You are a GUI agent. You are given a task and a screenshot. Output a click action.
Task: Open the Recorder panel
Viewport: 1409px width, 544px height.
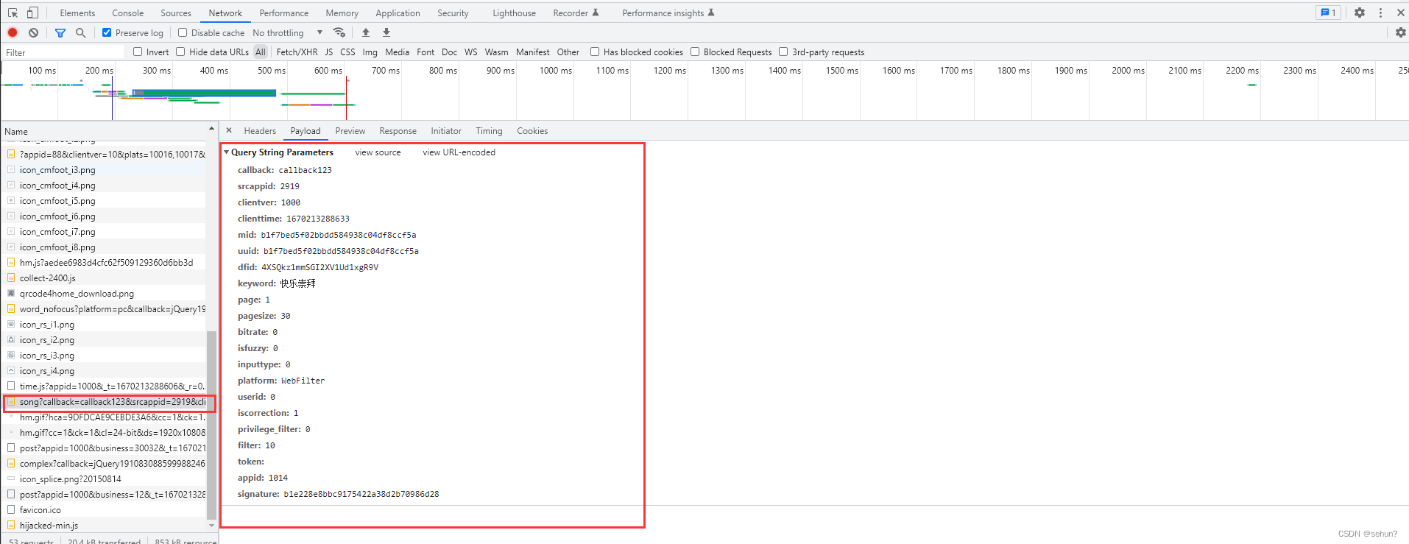(576, 13)
